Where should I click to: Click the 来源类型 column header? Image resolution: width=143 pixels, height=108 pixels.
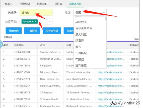(x=134, y=45)
